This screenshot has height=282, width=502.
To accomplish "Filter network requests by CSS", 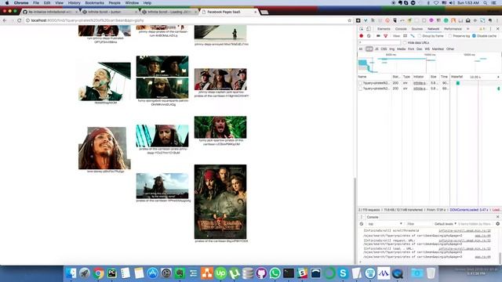I will click(x=384, y=49).
